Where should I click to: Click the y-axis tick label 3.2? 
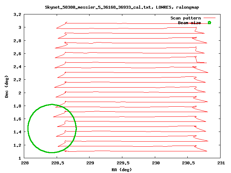[x=17, y=14]
